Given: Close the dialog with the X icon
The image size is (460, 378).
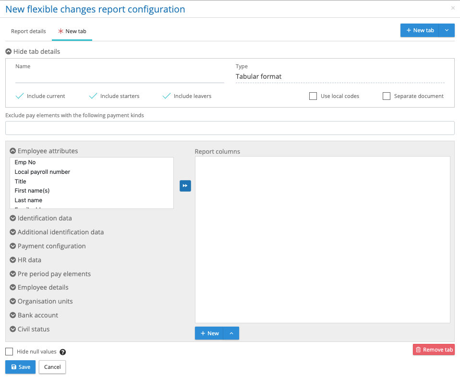Looking at the screenshot, I should [453, 8].
